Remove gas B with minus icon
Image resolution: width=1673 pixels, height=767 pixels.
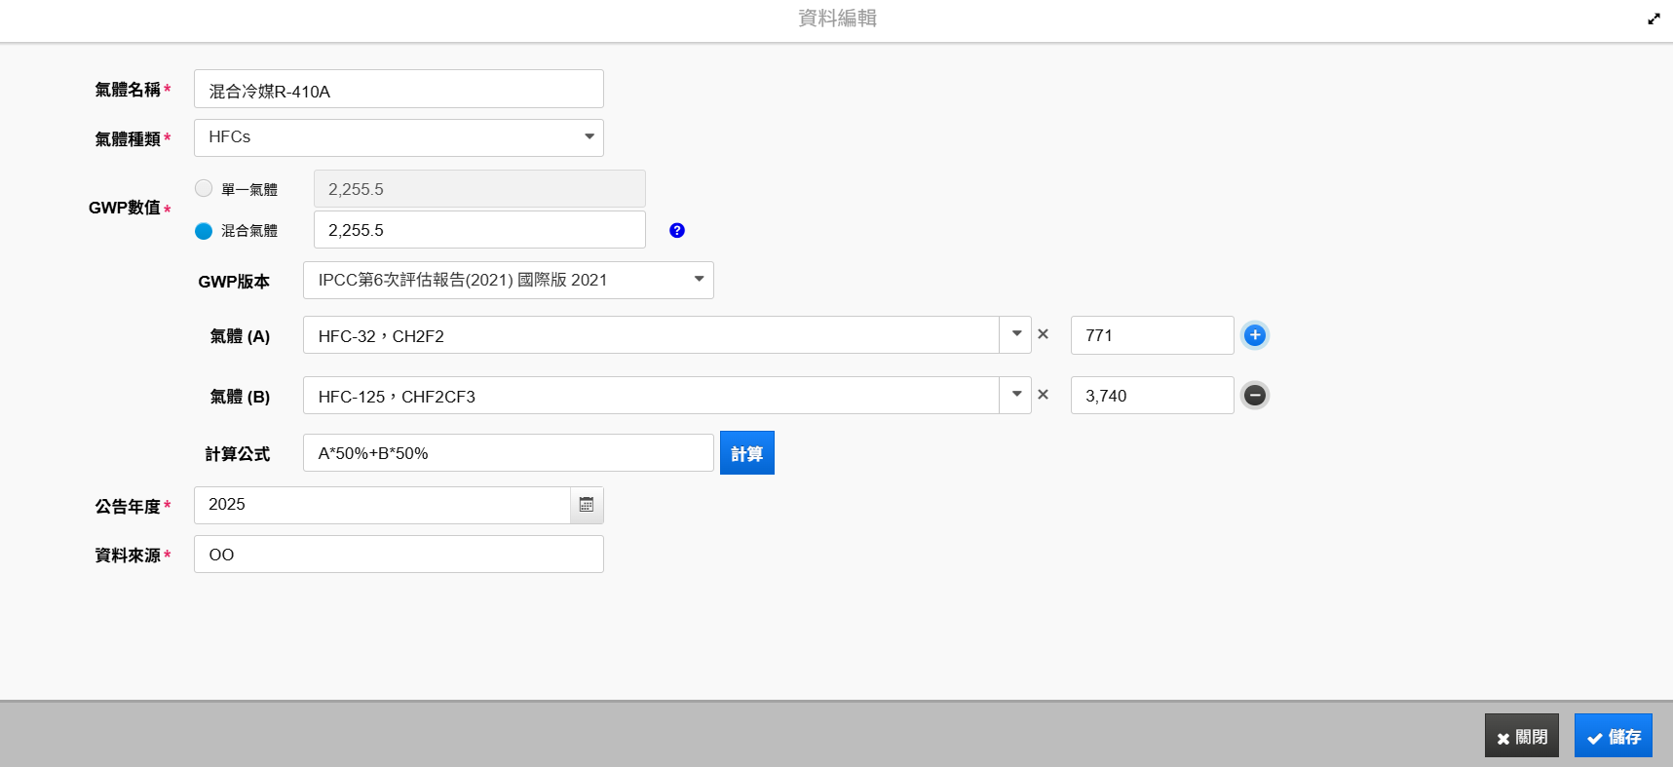click(x=1255, y=396)
